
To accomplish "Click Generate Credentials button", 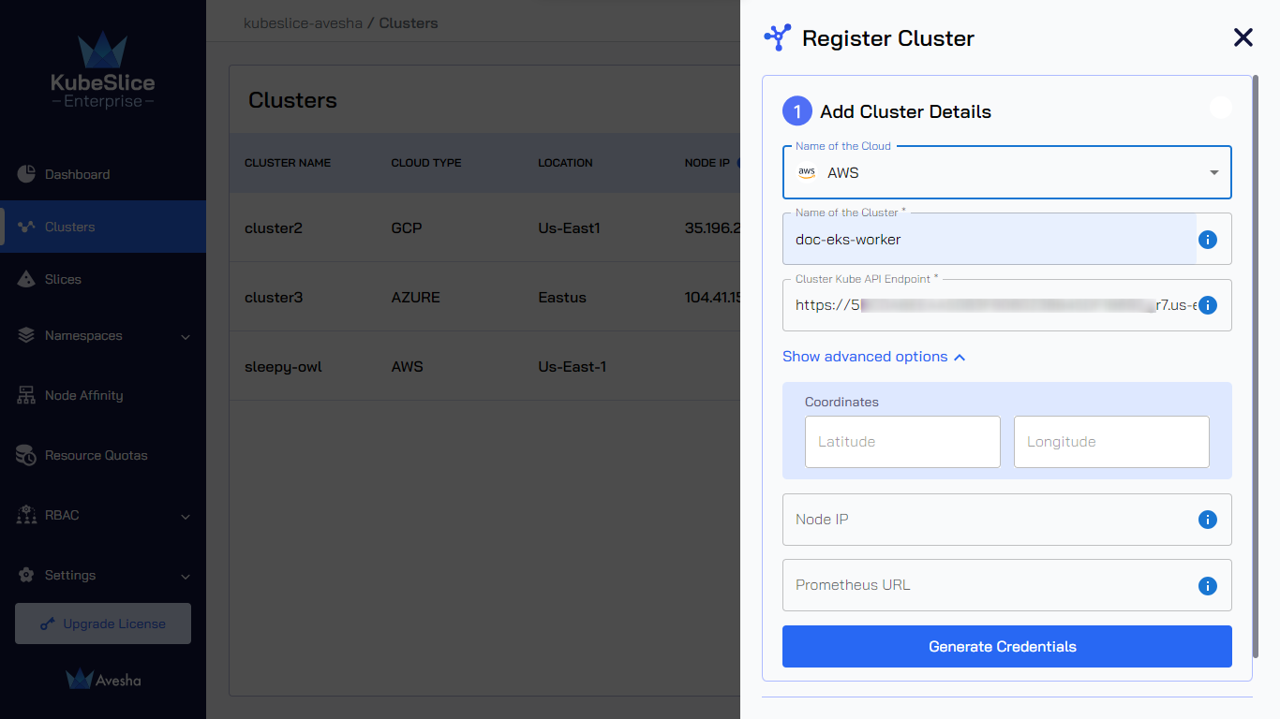I will tap(1007, 646).
